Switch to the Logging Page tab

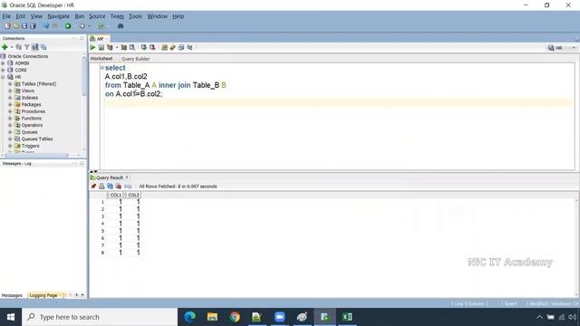point(43,295)
